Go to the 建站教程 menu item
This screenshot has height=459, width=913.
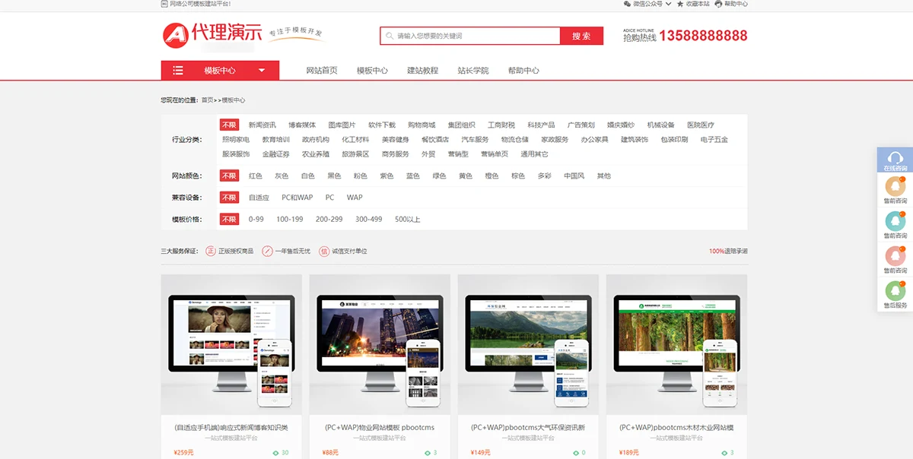point(422,71)
